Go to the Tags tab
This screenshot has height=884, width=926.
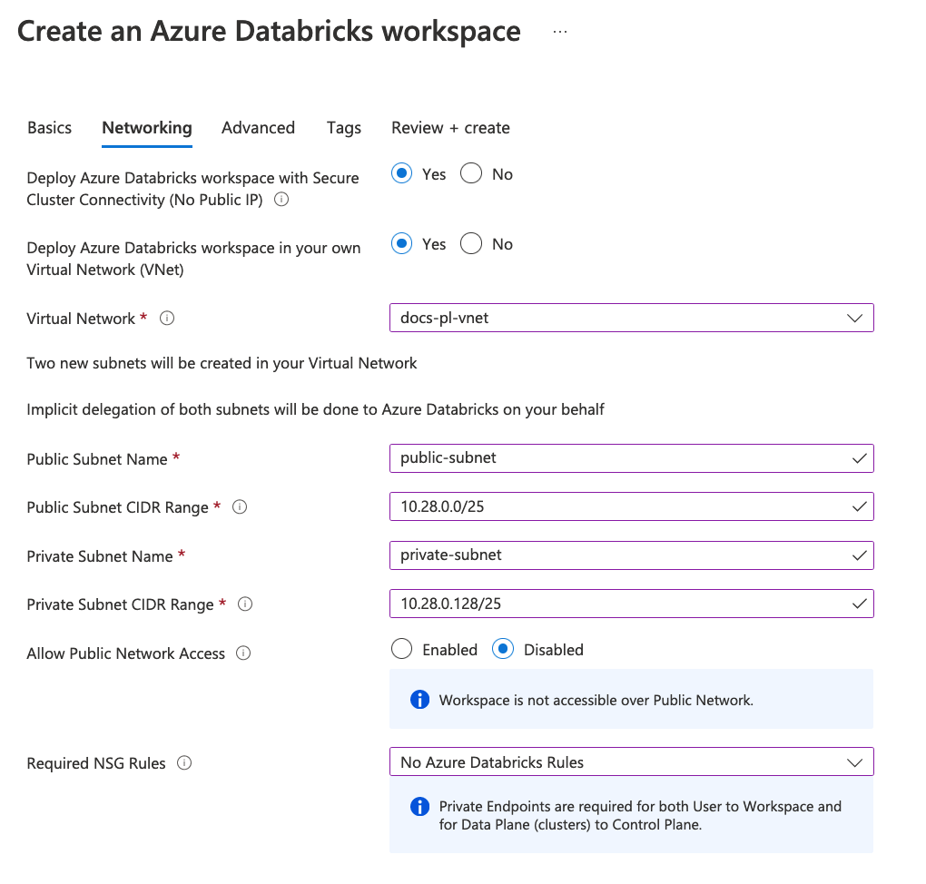[x=344, y=128]
